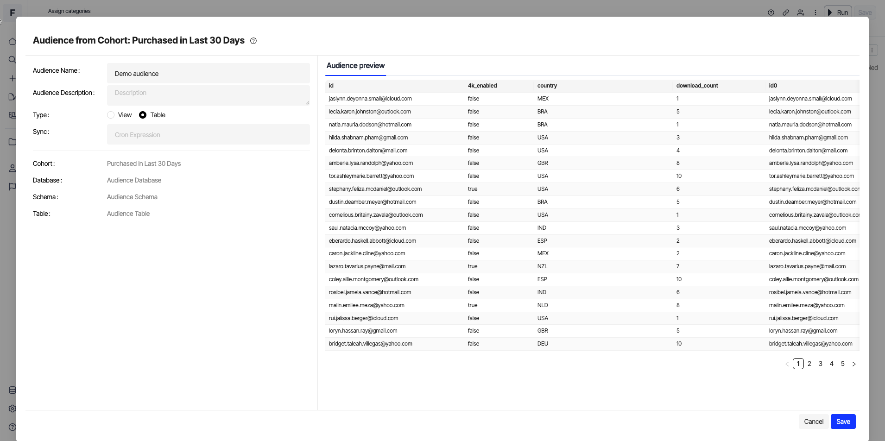885x441 pixels.
Task: Jump to page 2 of the preview
Action: (x=809, y=364)
